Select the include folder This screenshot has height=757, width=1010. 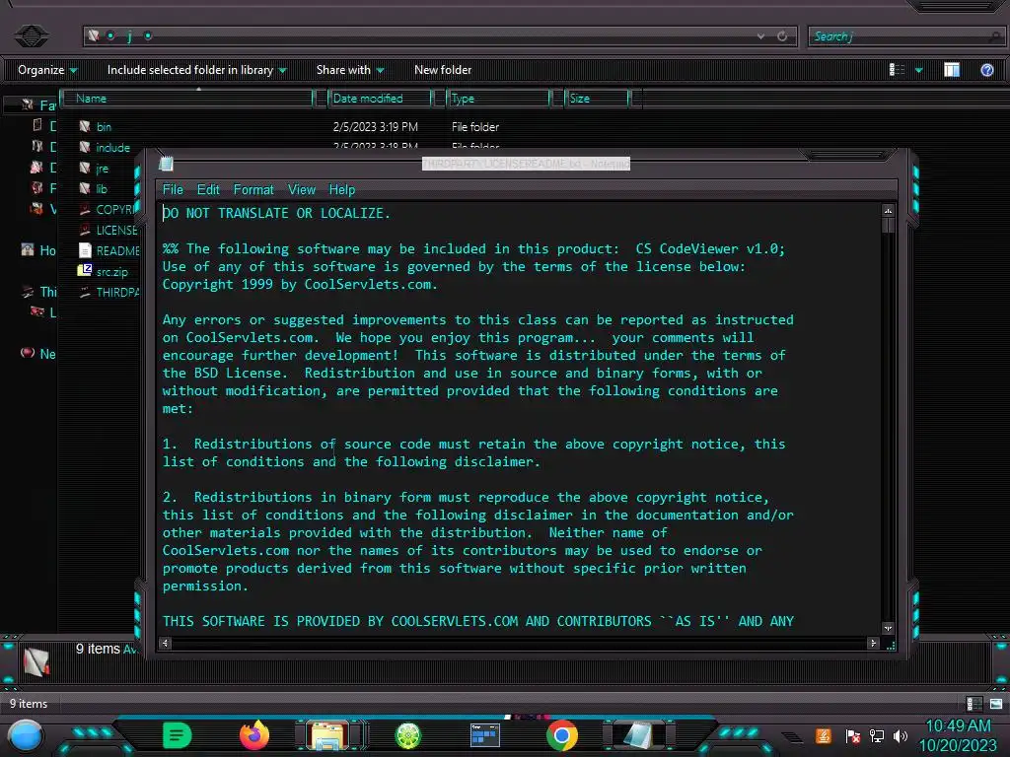[x=112, y=148]
